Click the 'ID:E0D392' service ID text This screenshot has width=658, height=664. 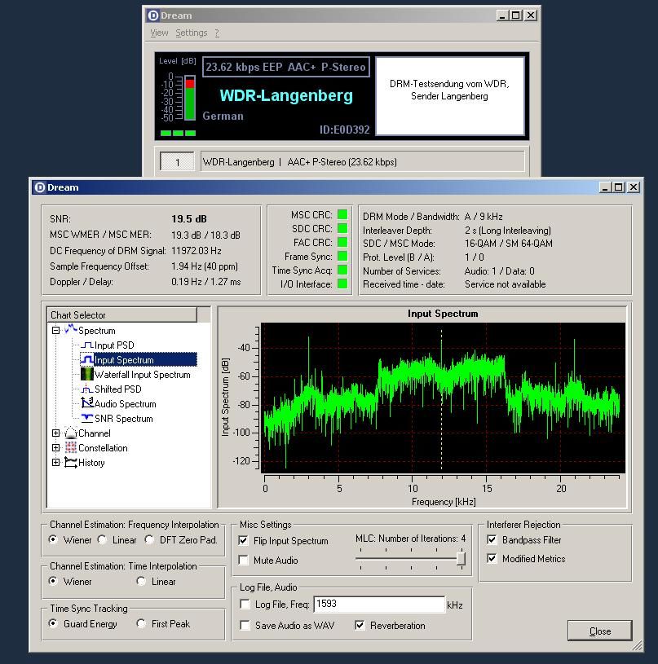[344, 130]
